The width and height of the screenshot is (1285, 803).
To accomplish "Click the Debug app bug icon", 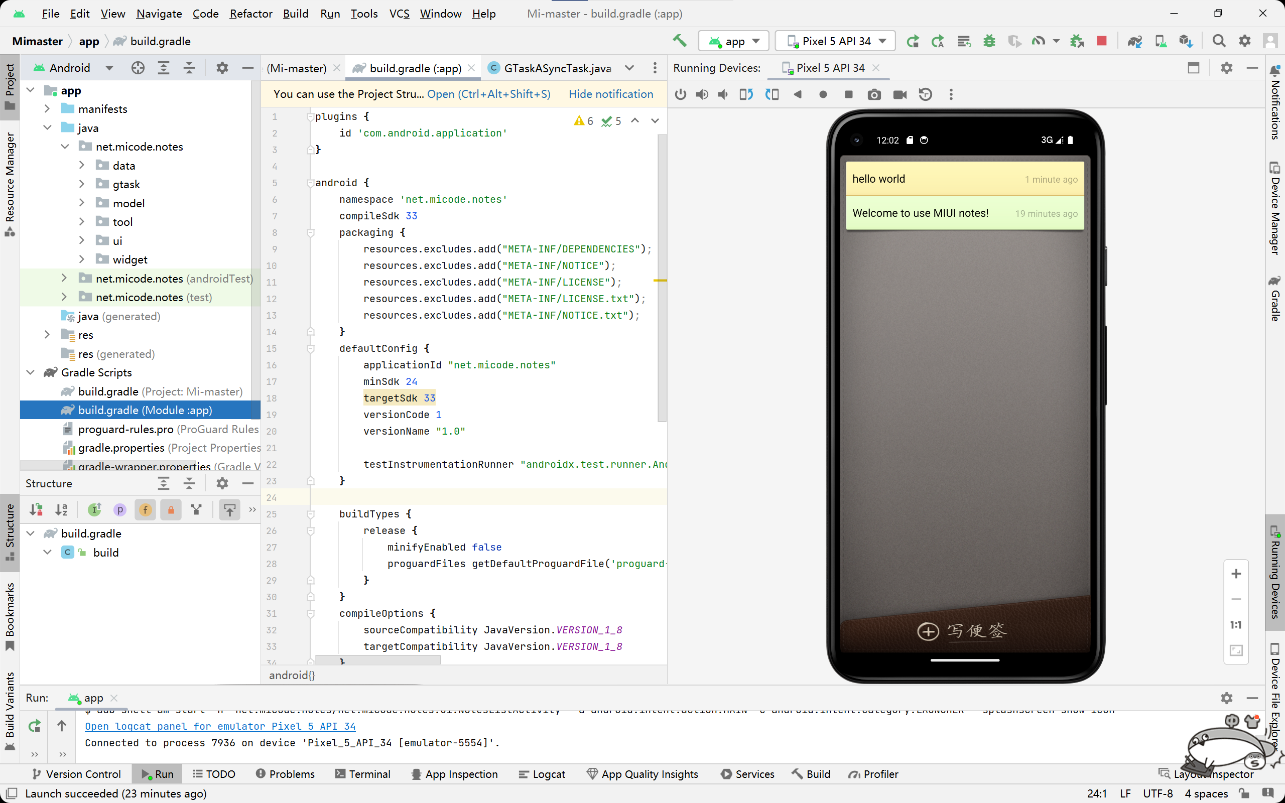I will [989, 41].
